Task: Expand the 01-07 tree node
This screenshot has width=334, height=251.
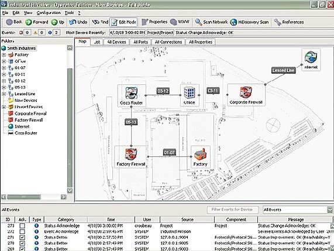Action: click(4, 68)
